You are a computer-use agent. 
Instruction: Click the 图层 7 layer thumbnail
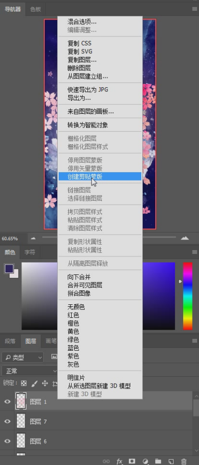pos(21,421)
